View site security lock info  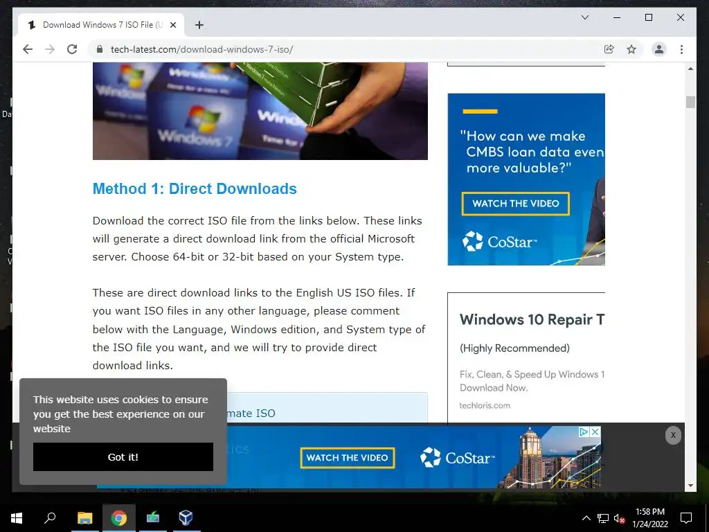(x=100, y=49)
